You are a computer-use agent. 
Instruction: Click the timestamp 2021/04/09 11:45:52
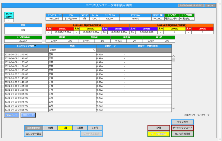pyautogui.click(x=191, y=5)
